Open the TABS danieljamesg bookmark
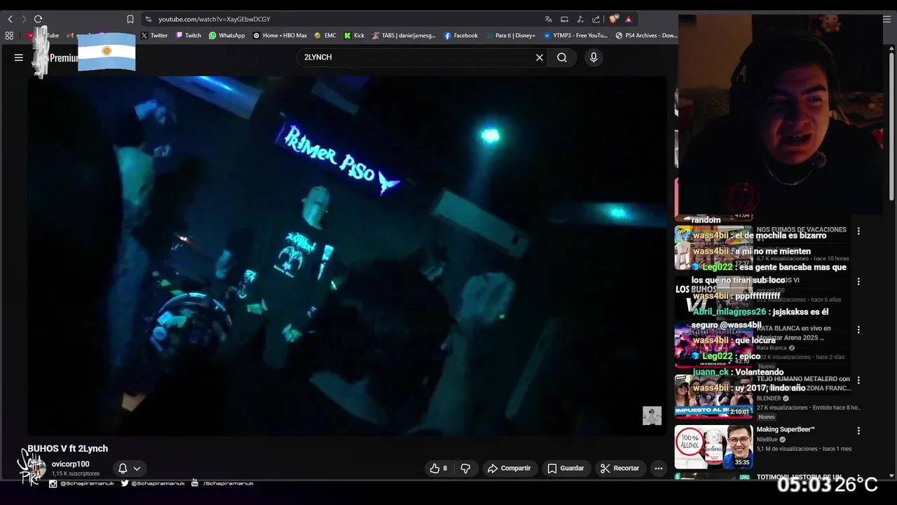The width and height of the screenshot is (897, 505). point(404,35)
